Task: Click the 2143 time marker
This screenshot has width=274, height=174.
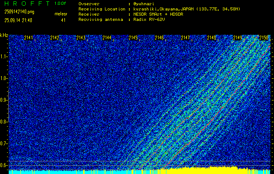Action: click(x=81, y=37)
